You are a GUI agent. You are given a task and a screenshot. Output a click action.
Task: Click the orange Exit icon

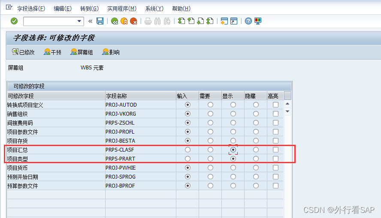(124, 21)
